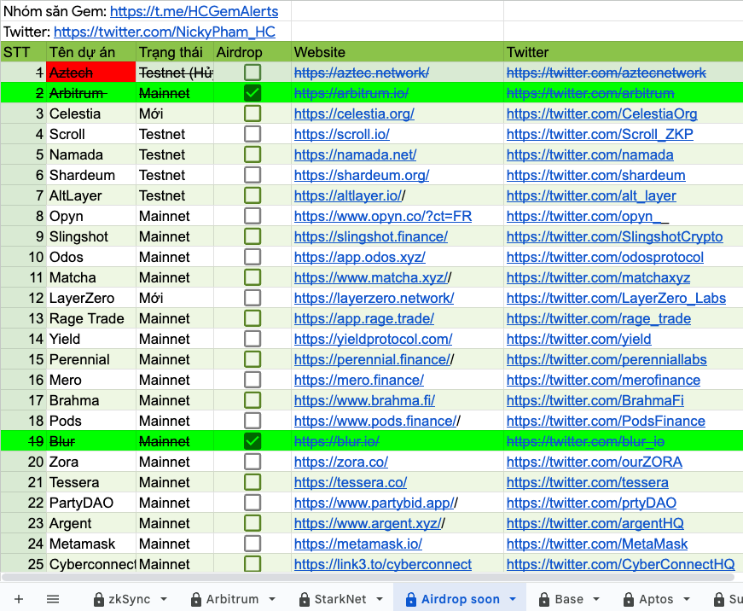Select the Shardeum project name cell
Image resolution: width=743 pixels, height=611 pixels.
coord(91,175)
